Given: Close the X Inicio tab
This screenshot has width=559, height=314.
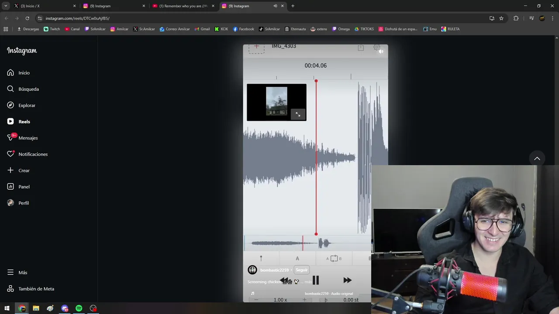Looking at the screenshot, I should tap(74, 6).
